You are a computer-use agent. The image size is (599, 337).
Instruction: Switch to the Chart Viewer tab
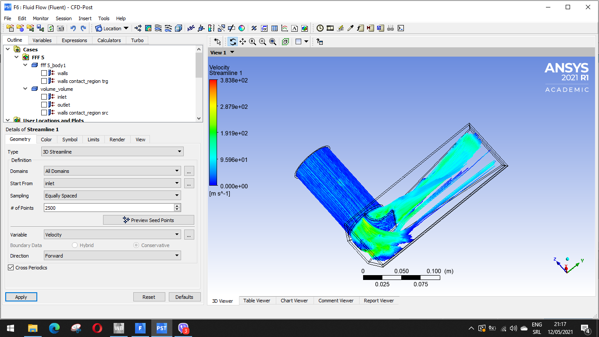[294, 301]
